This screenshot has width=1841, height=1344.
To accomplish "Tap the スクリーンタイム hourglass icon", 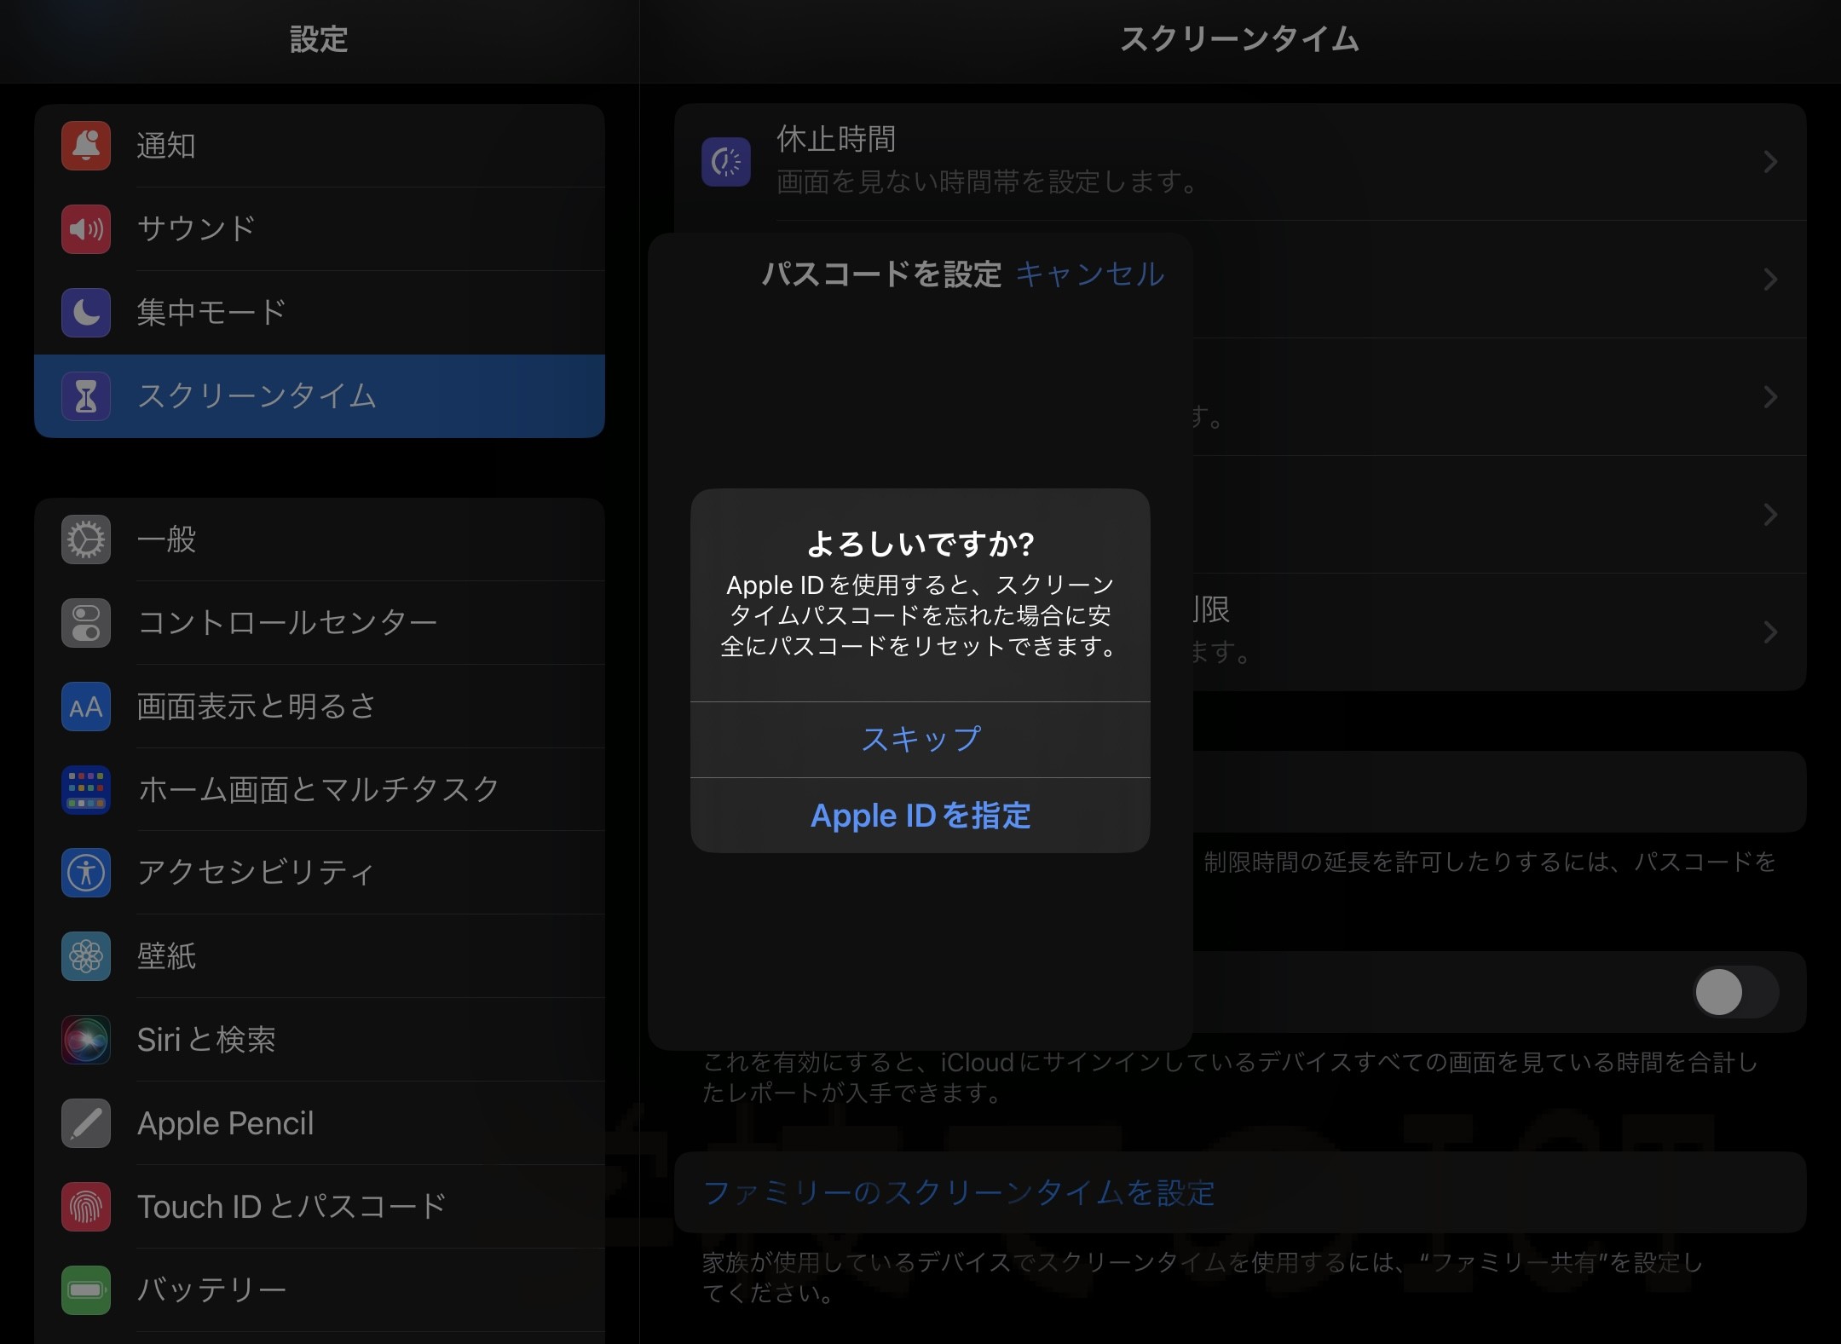I will click(x=86, y=396).
